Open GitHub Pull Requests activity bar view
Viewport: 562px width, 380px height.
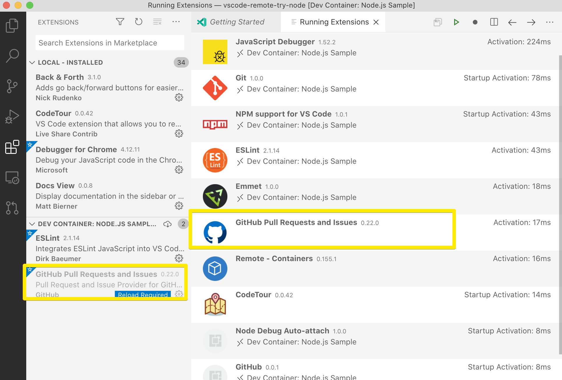(x=12, y=208)
